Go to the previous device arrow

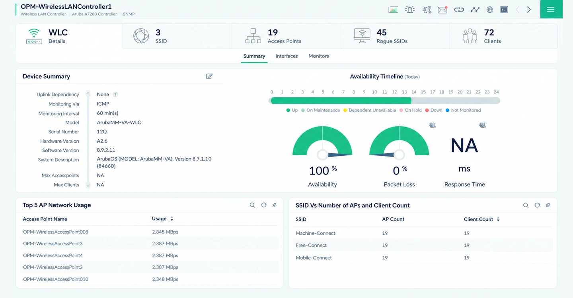click(517, 10)
